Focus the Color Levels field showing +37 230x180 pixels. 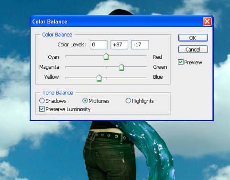point(119,44)
